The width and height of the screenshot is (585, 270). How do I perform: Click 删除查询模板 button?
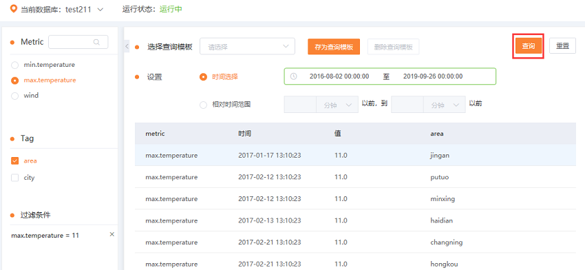(393, 47)
